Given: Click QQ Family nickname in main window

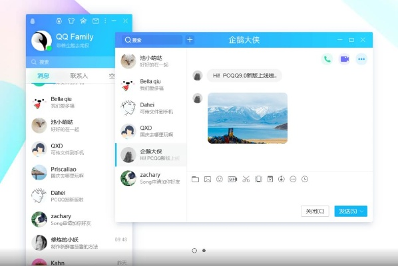Looking at the screenshot, I should click(x=75, y=37).
